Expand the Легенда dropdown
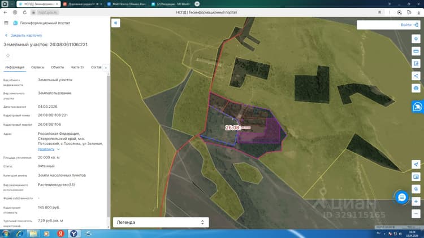The width and height of the screenshot is (424, 238). [x=161, y=222]
